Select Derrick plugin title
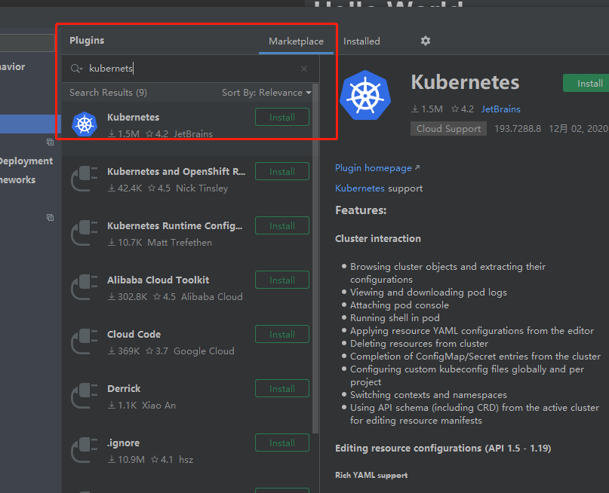Viewport: 609px width, 493px height. point(124,389)
